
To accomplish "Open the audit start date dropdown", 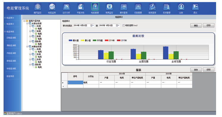I will pos(92,26).
